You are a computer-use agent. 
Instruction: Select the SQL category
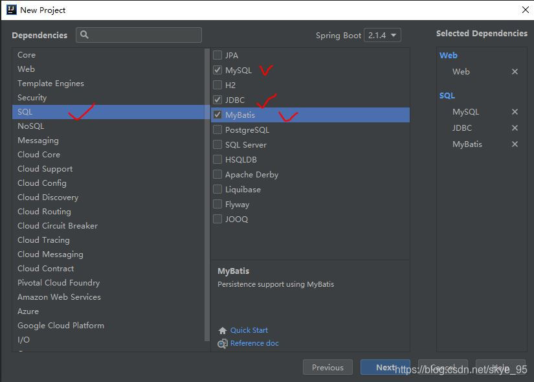[108, 112]
